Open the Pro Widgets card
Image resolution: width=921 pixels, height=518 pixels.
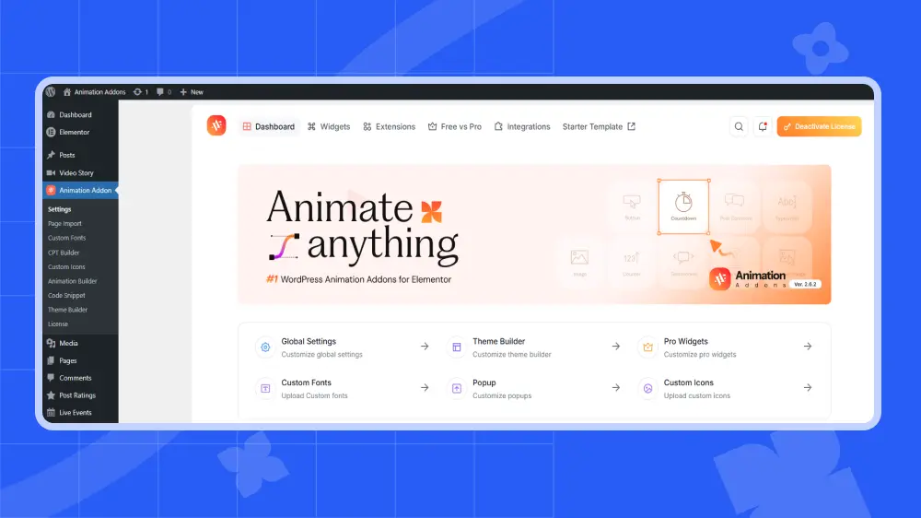pos(726,347)
